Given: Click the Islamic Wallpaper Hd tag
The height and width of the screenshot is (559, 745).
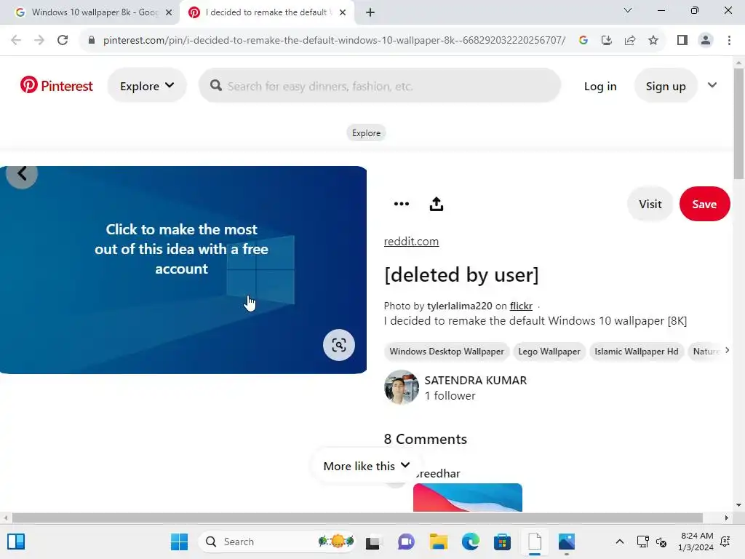Looking at the screenshot, I should (x=636, y=352).
